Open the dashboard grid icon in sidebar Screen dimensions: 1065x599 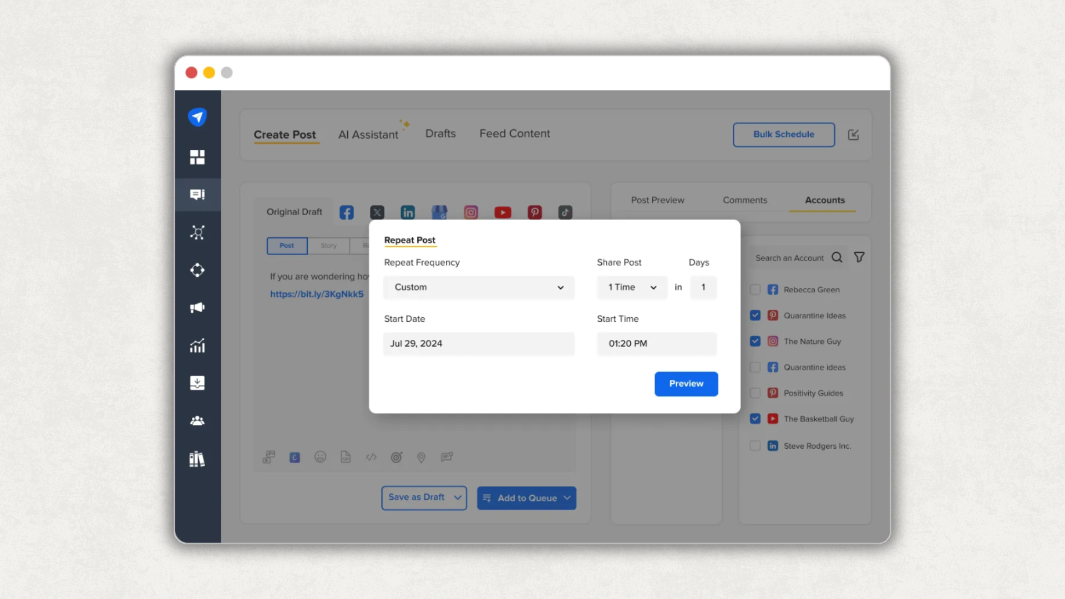197,157
